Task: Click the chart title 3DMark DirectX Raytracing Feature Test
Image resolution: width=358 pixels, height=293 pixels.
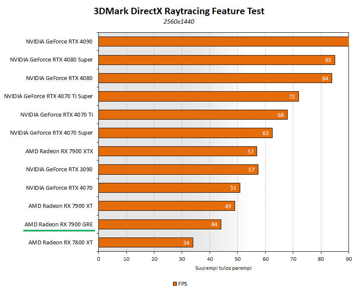Action: pos(179,11)
